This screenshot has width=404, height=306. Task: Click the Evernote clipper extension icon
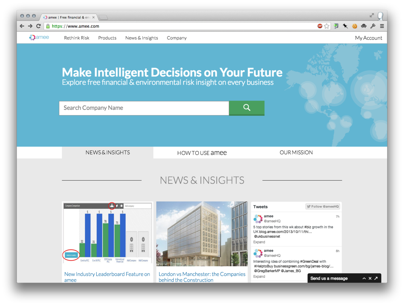336,26
